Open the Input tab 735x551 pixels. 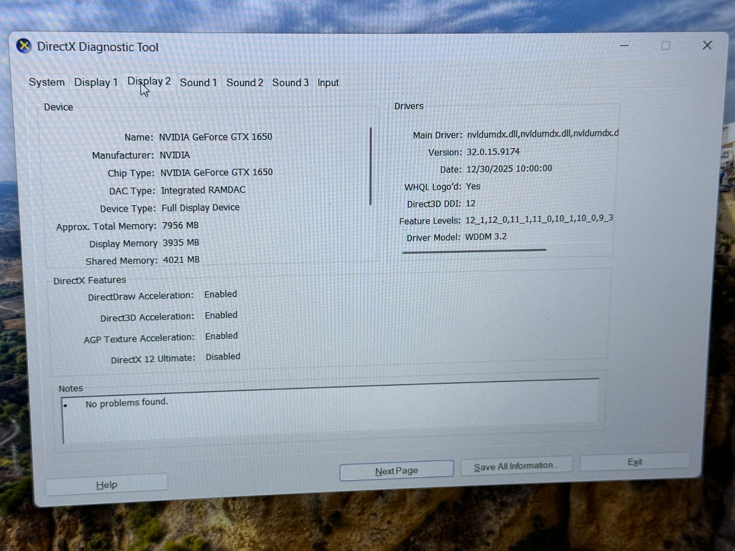point(328,83)
